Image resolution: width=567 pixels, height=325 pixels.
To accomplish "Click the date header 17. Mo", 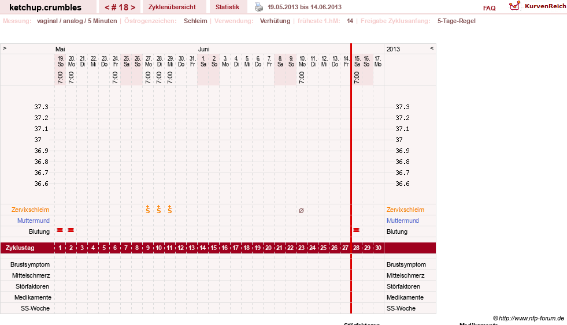I will coord(378,61).
